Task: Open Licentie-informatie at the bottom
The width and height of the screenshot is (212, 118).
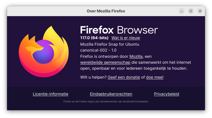Action: 50,94
